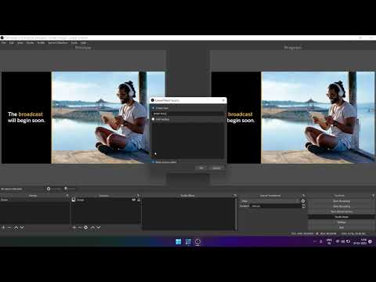The height and width of the screenshot is (282, 376).
Task: Open source properties with the Sources gear icon
Action: tap(85, 228)
